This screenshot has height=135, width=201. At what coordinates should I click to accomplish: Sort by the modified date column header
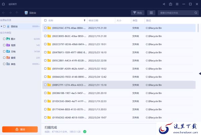tap(93, 20)
